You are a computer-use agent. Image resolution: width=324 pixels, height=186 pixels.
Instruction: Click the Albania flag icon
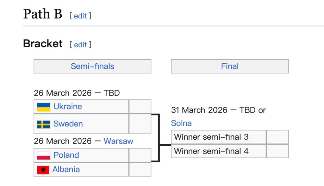[43, 170]
